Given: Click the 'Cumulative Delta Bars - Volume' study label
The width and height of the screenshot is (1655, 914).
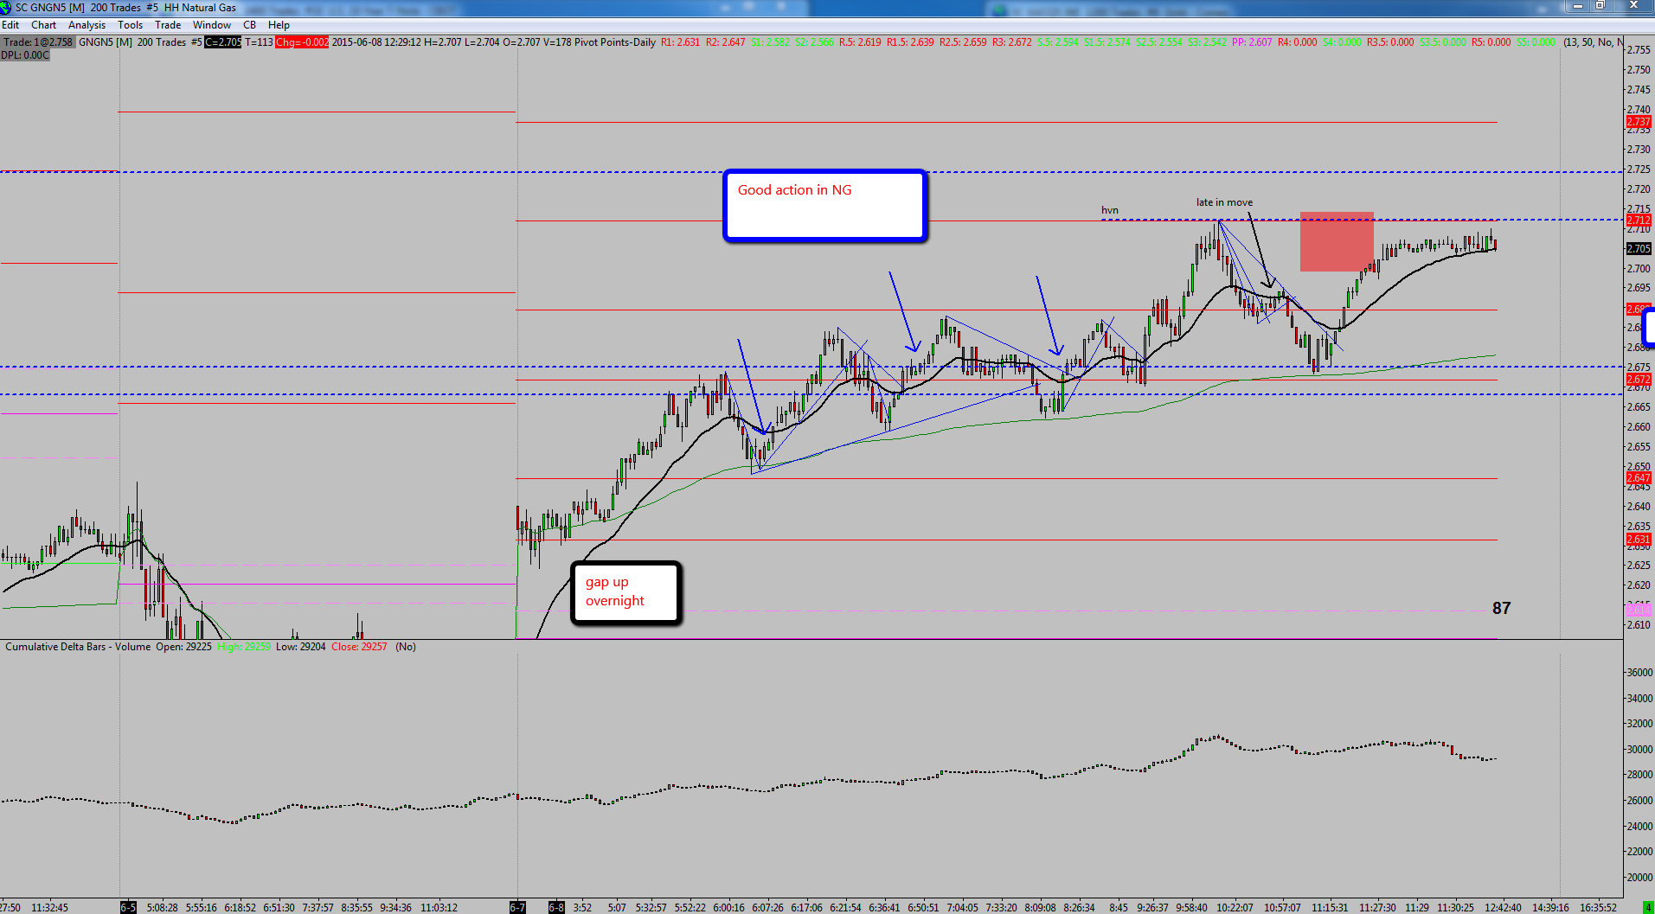Looking at the screenshot, I should tap(78, 647).
